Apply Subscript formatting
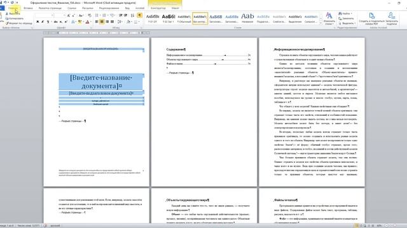Screen dimensions: 407x228 pyautogui.click(x=61, y=22)
